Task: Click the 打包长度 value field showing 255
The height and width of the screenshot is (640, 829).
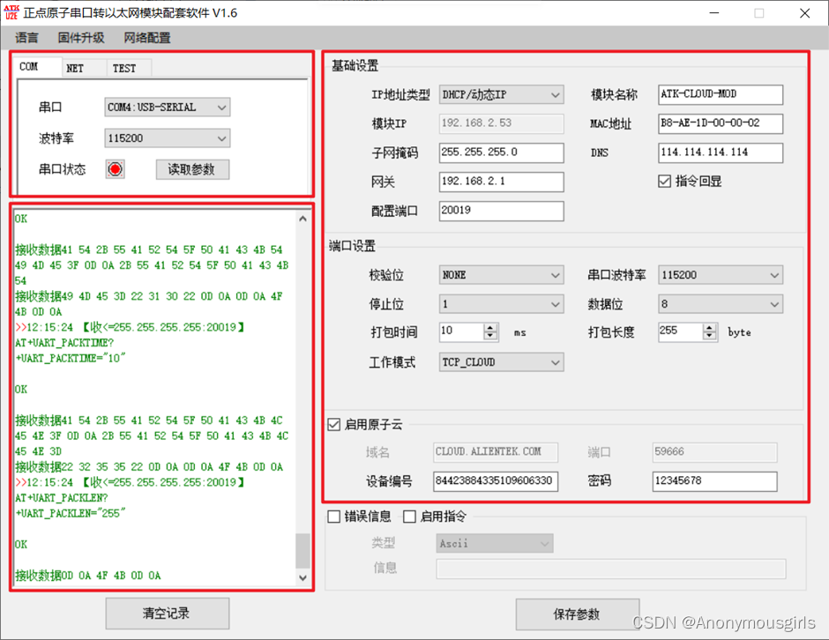Action: [681, 331]
